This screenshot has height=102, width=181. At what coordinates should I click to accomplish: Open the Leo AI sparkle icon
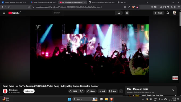171,7
